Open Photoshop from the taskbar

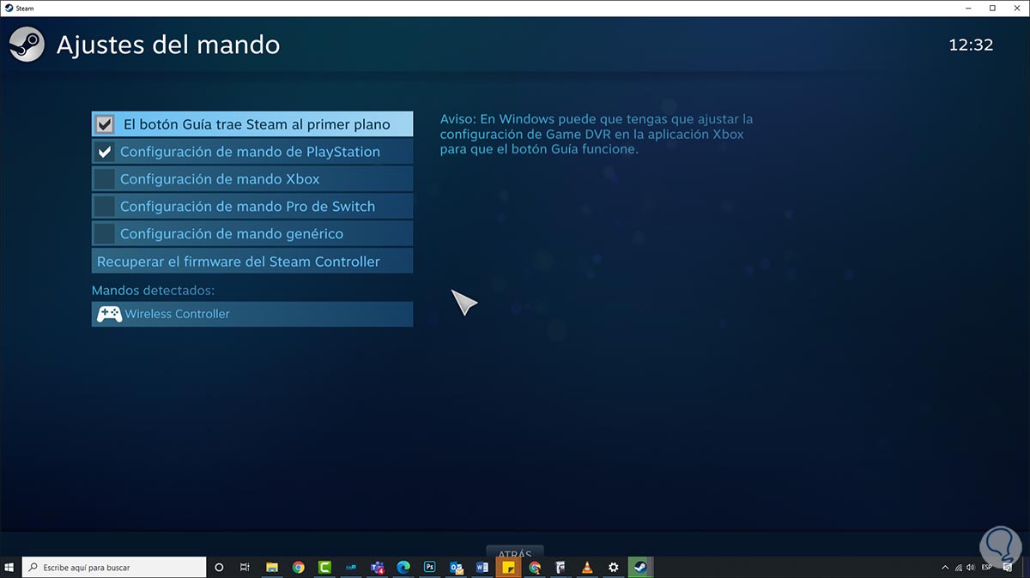430,567
